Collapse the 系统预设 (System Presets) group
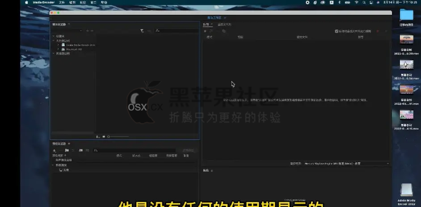Viewport: 421px width, 207px height. [53, 165]
